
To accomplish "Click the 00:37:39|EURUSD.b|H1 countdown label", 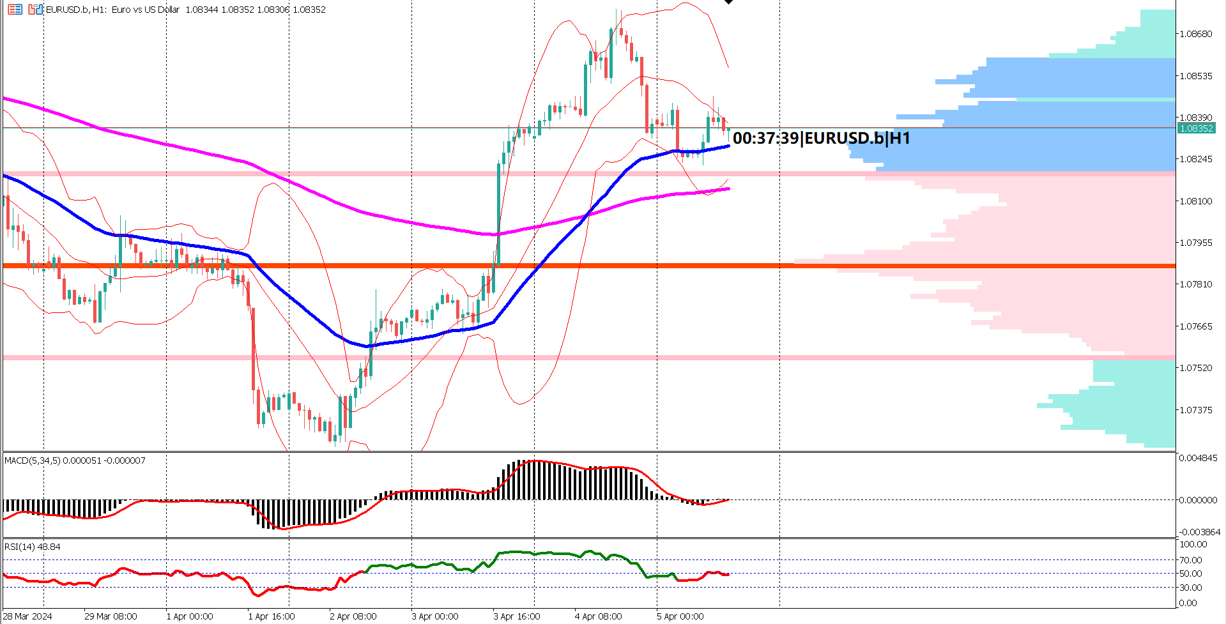I will click(821, 136).
